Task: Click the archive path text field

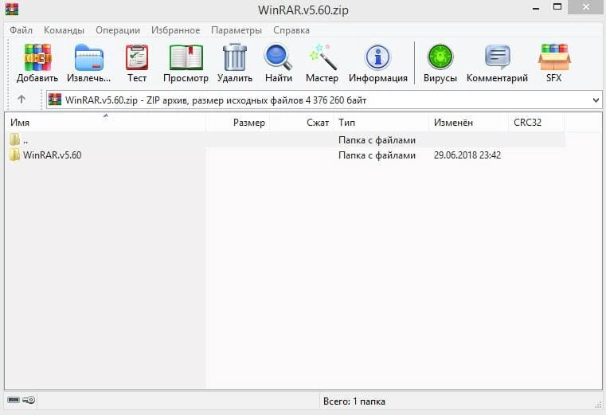Action: coord(324,100)
